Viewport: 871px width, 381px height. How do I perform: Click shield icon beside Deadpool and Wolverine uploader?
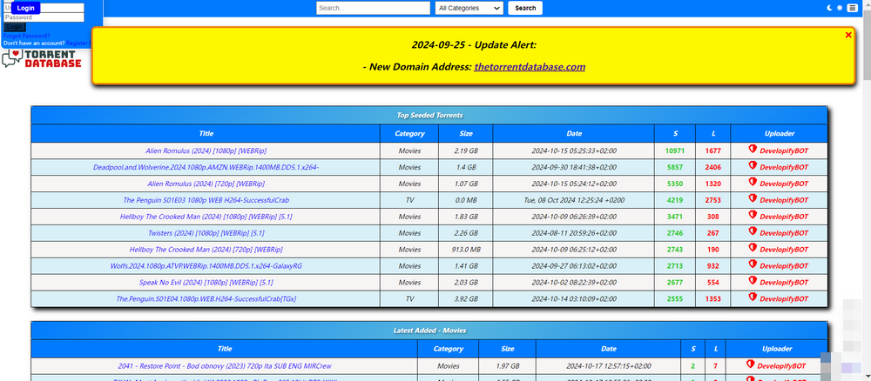(753, 165)
